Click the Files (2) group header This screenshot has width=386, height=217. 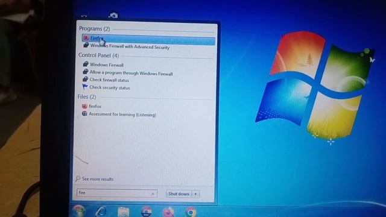click(x=87, y=96)
